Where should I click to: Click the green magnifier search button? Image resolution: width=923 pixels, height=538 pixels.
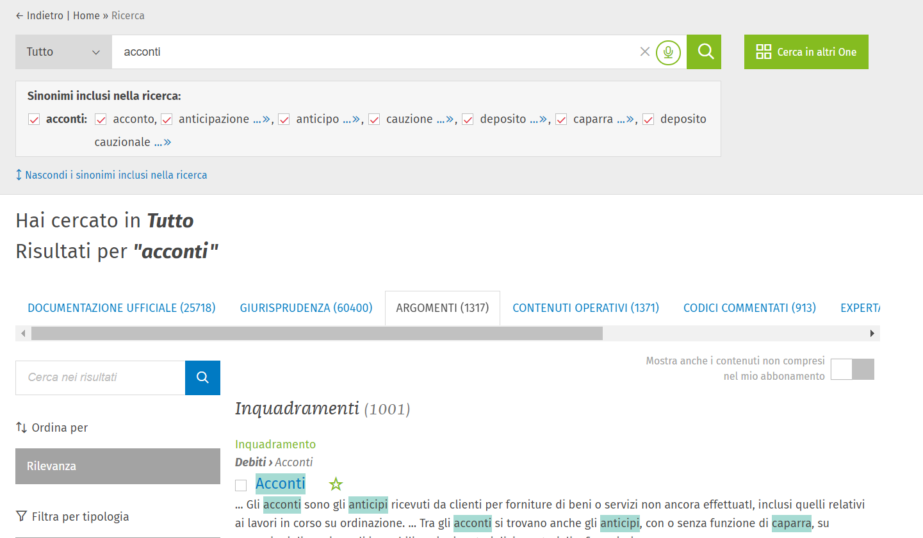(704, 52)
